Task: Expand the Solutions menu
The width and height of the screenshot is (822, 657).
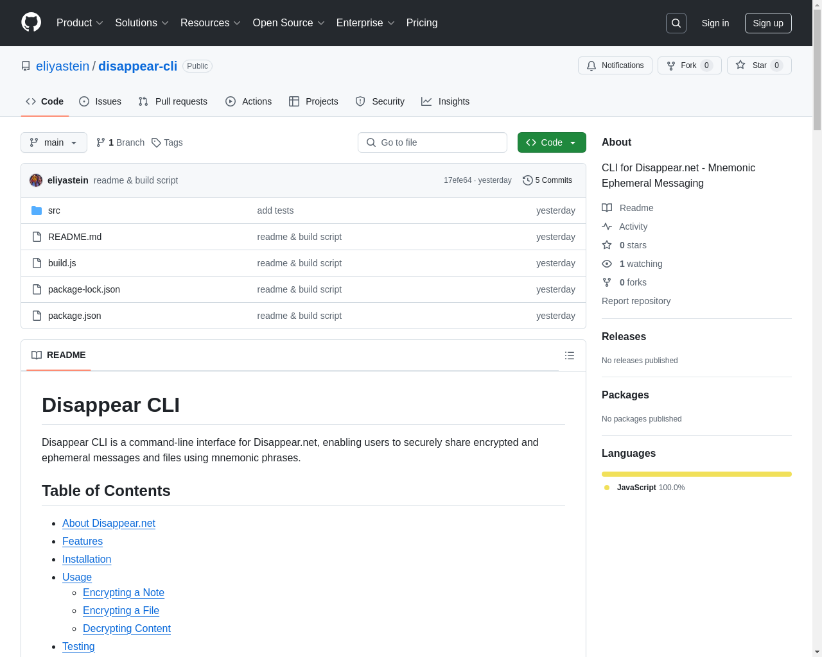Action: pyautogui.click(x=142, y=23)
